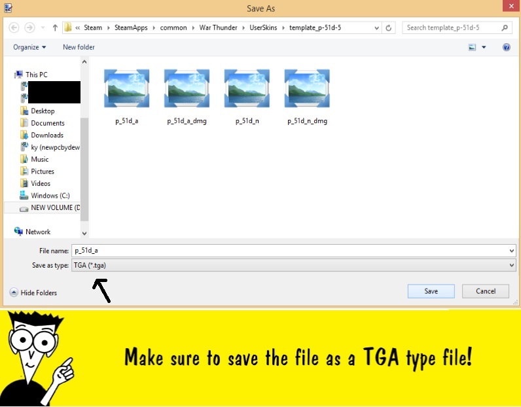This screenshot has height=407, width=521.
Task: Click the Network globe icon
Action: pyautogui.click(x=18, y=231)
